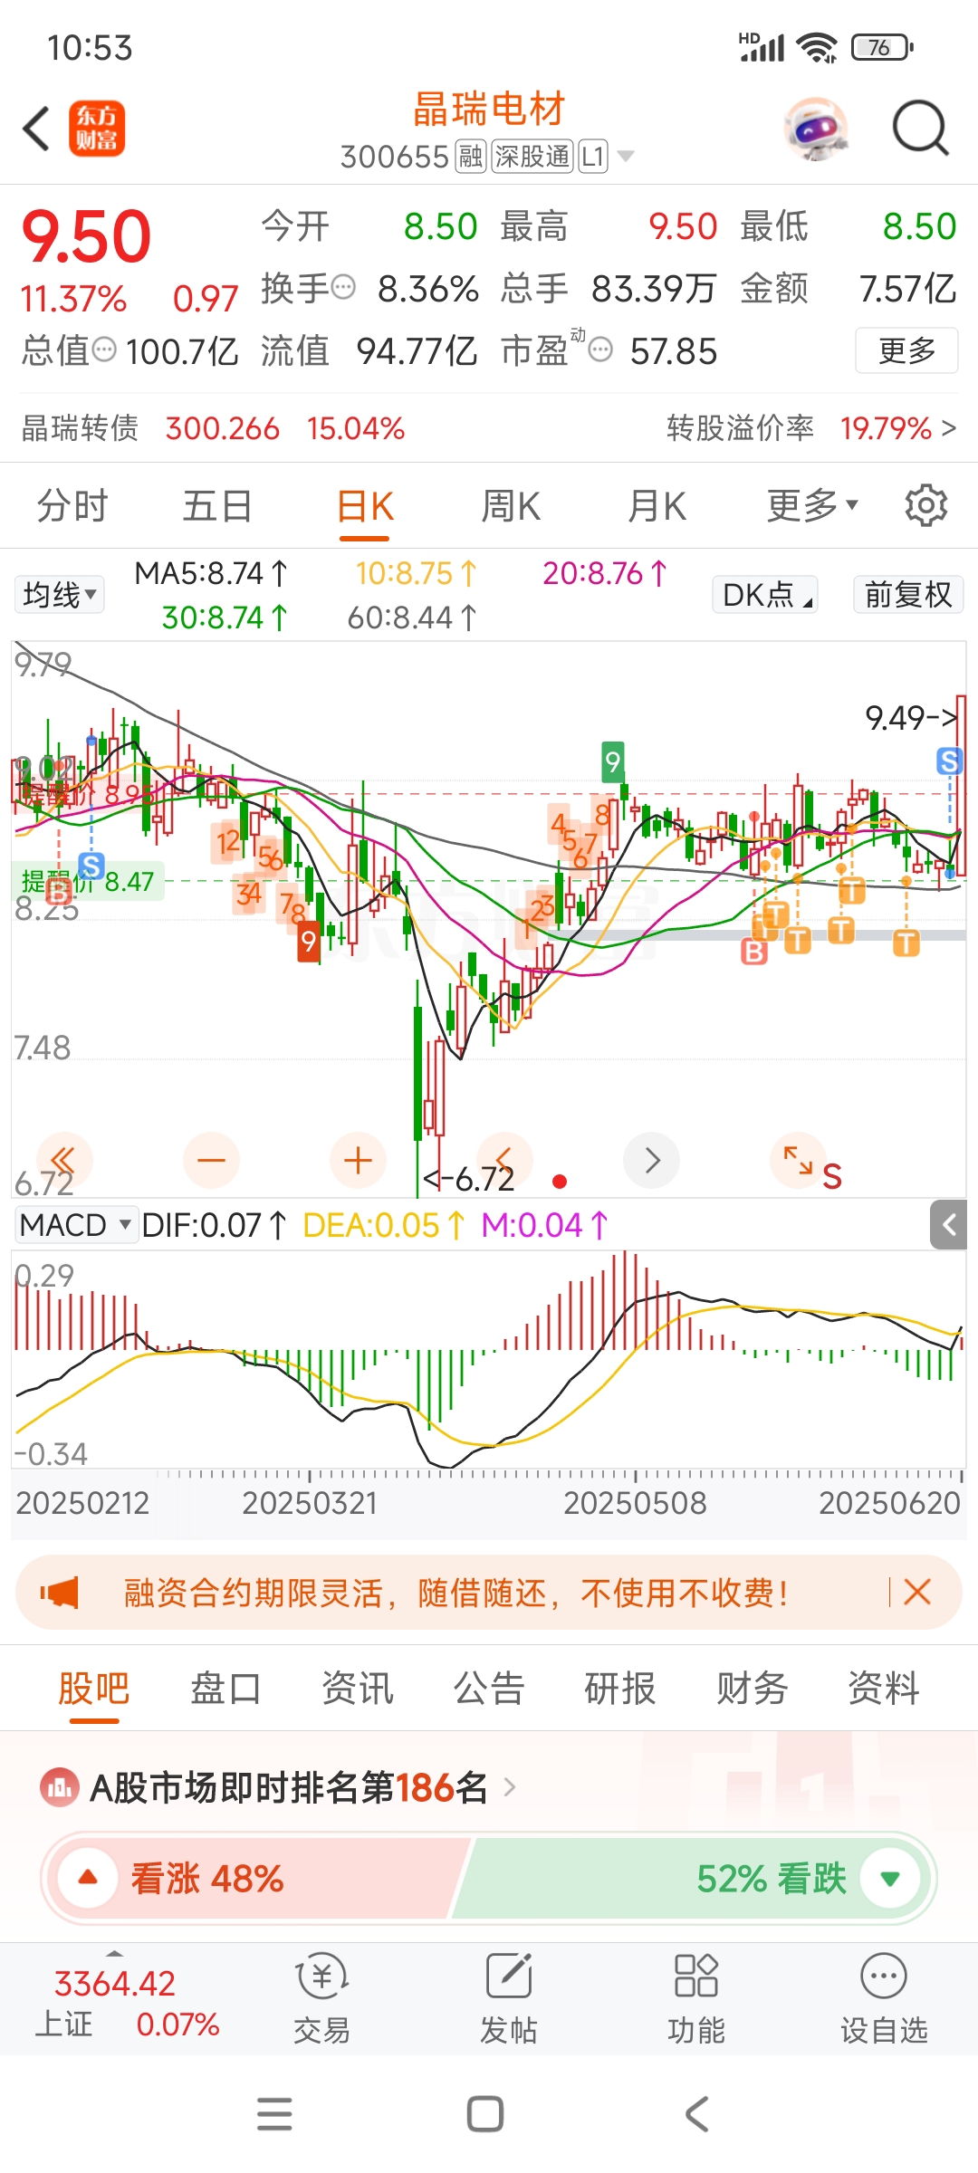Expand the convertible premium rate arrow
Image resolution: width=978 pixels, height=2173 pixels.
coord(949,427)
